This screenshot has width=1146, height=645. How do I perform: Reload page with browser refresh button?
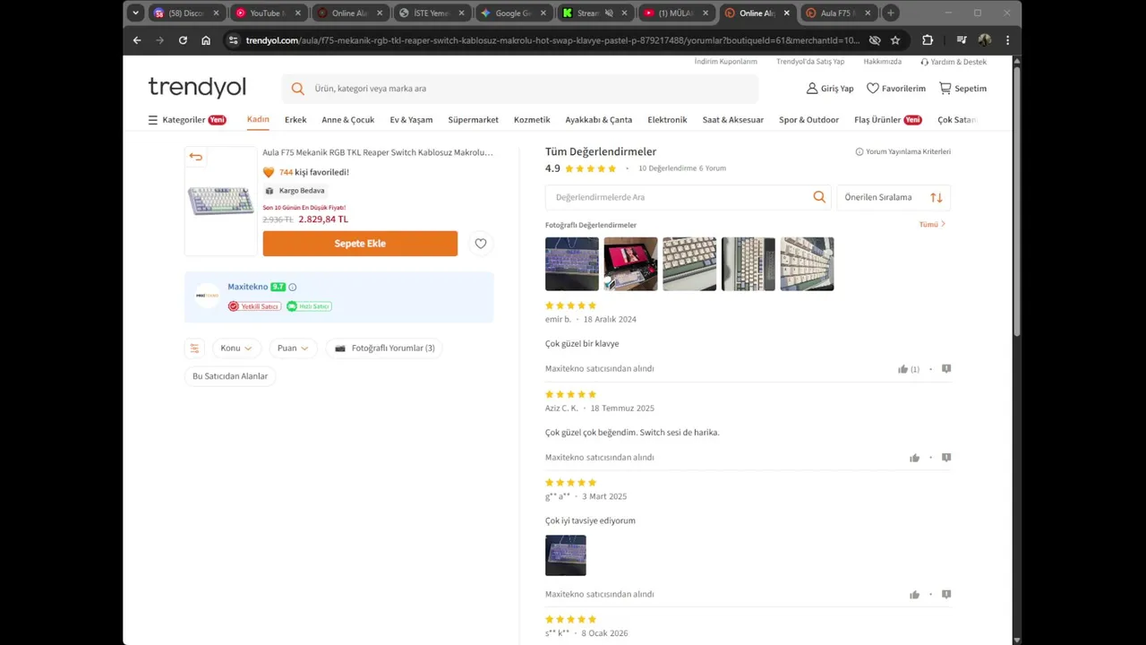tap(183, 40)
